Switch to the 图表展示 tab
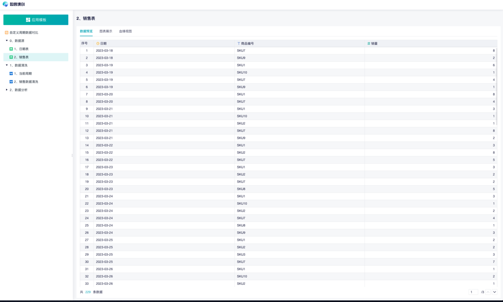 (x=106, y=31)
